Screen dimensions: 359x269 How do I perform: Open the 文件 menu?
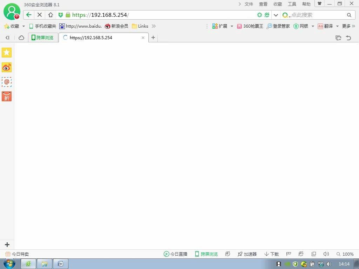coord(249,4)
